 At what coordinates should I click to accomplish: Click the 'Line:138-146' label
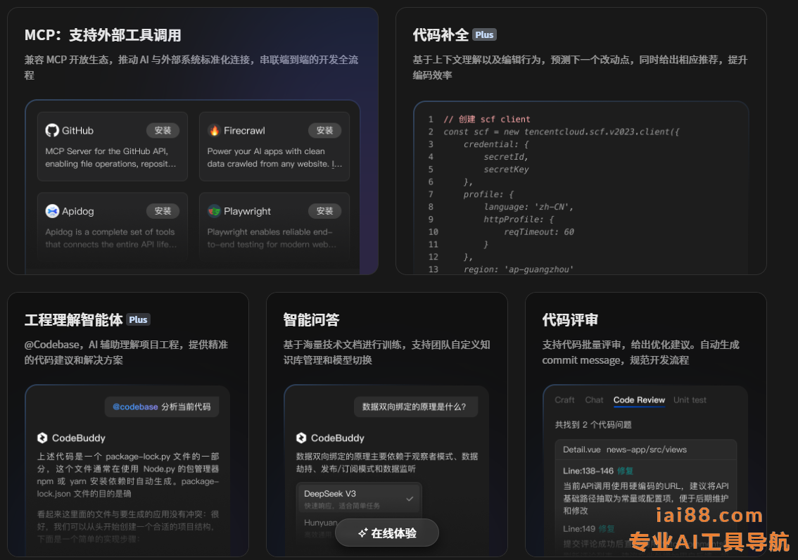[588, 471]
